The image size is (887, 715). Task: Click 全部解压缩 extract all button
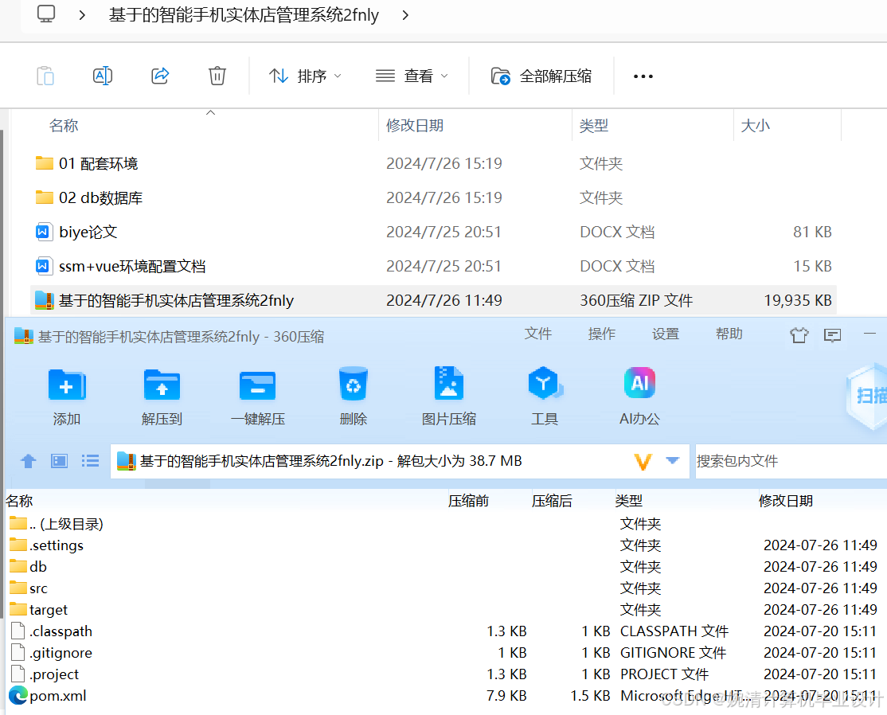click(x=541, y=76)
